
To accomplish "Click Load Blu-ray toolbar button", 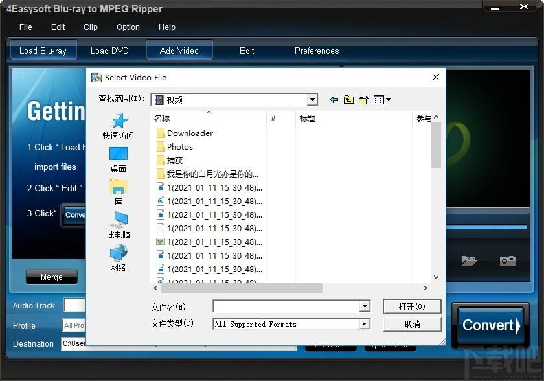I will [43, 51].
